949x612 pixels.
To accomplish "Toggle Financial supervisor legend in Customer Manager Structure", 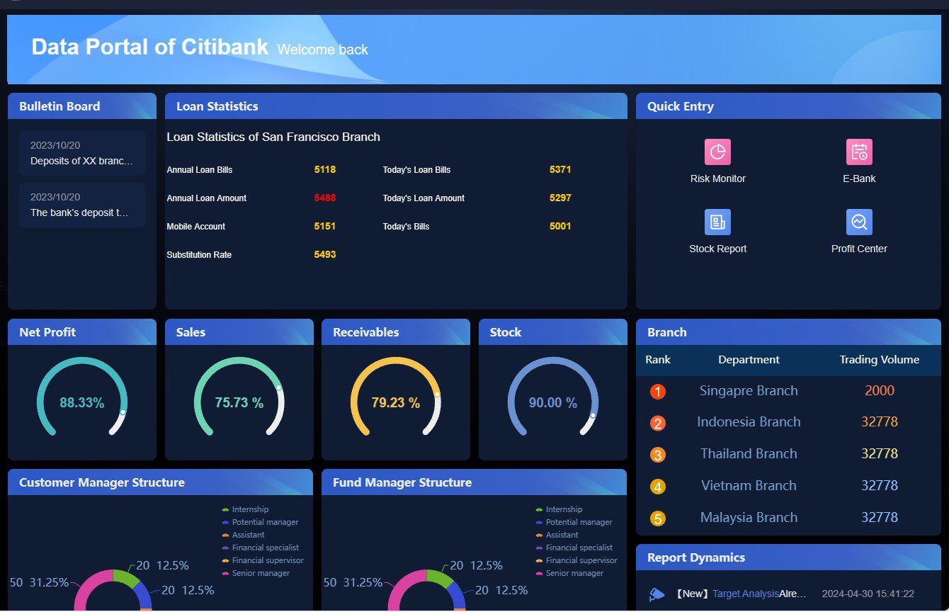I will point(262,560).
